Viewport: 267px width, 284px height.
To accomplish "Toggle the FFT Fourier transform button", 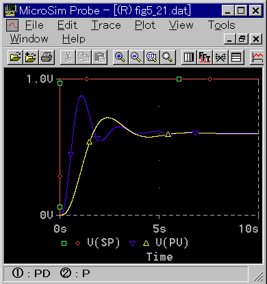I will [205, 57].
